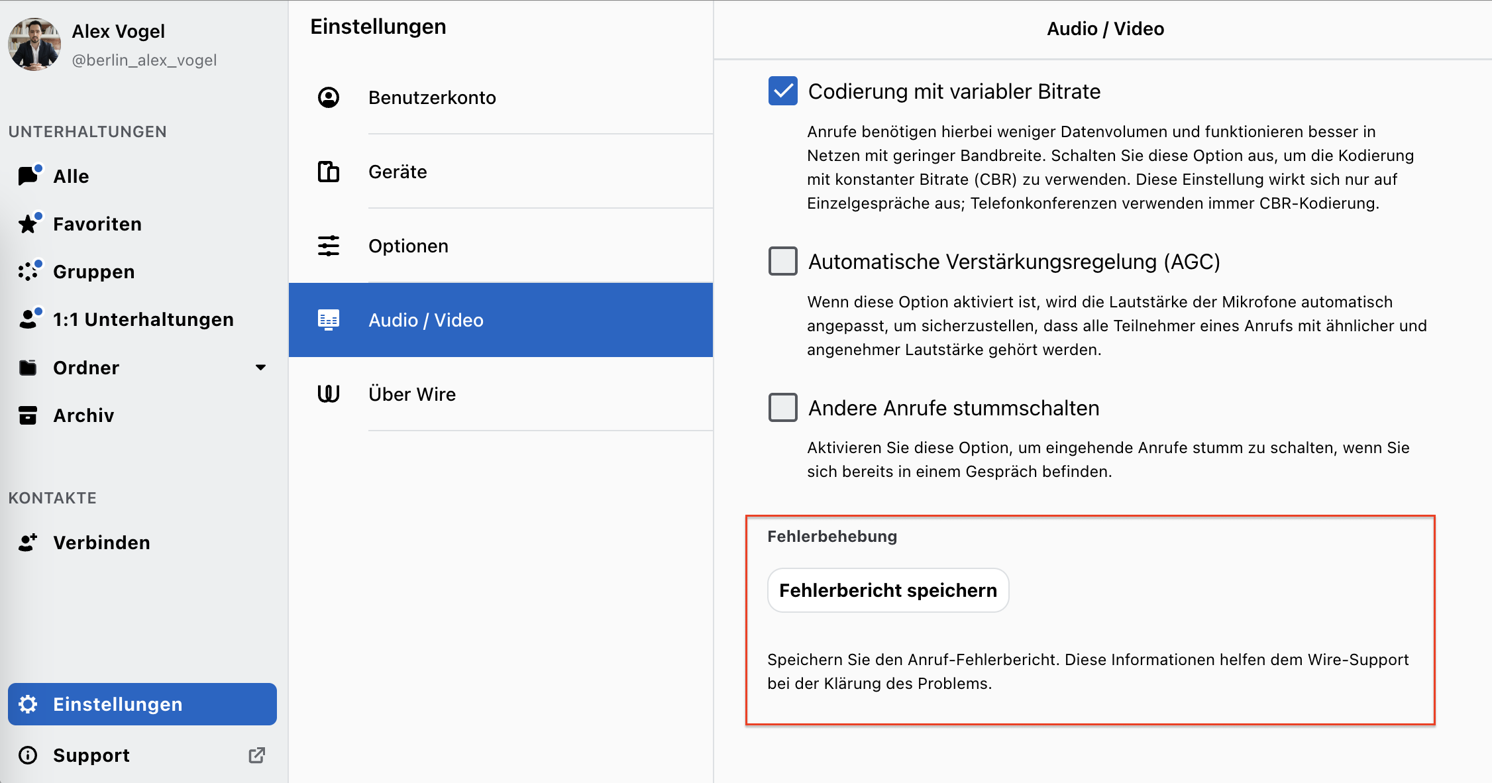Click the Archiv box icon
The width and height of the screenshot is (1492, 783).
click(28, 415)
